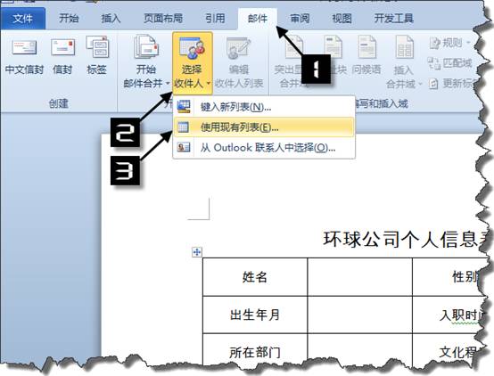Switch to the 审阅 ribbon tab

(x=300, y=18)
